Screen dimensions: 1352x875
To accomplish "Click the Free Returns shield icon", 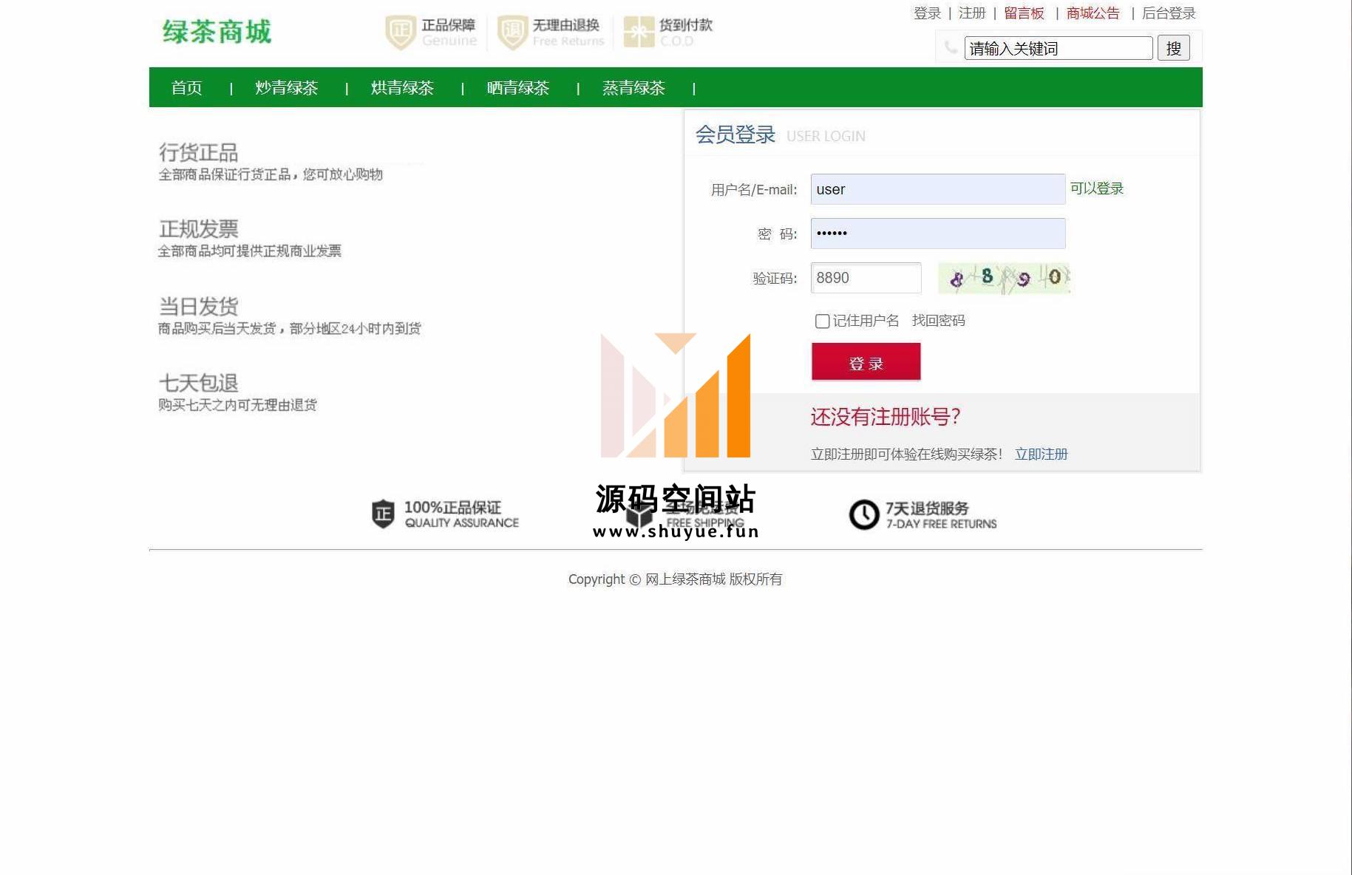I will pyautogui.click(x=512, y=33).
